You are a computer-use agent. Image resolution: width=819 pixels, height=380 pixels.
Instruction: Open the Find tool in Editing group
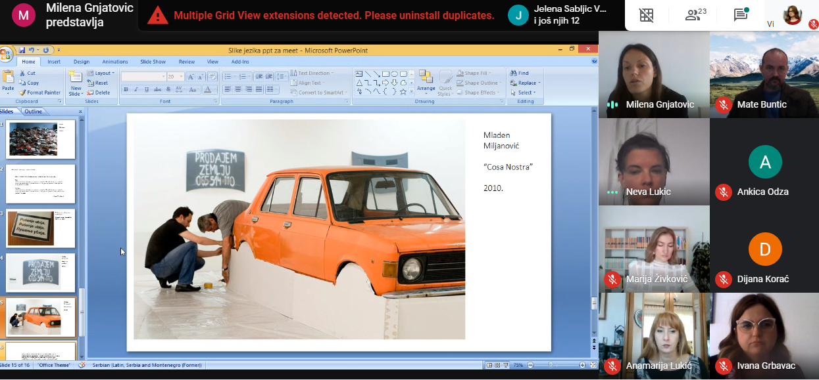(518, 74)
